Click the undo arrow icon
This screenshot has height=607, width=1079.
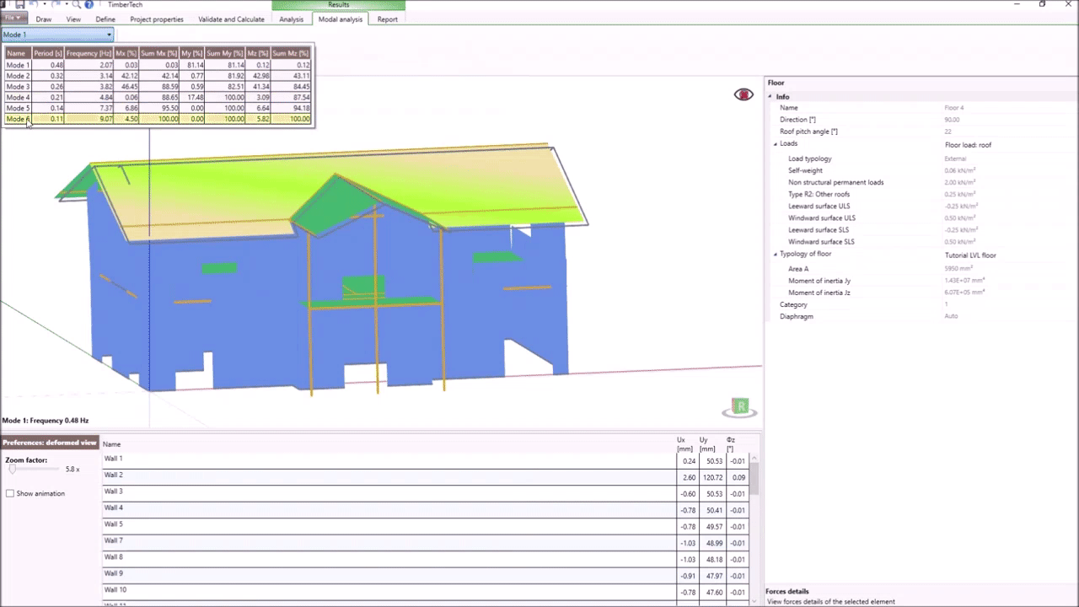tap(34, 5)
